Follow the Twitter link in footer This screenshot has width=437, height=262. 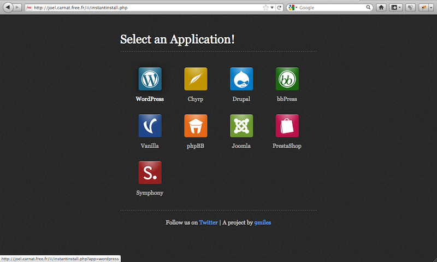208,223
